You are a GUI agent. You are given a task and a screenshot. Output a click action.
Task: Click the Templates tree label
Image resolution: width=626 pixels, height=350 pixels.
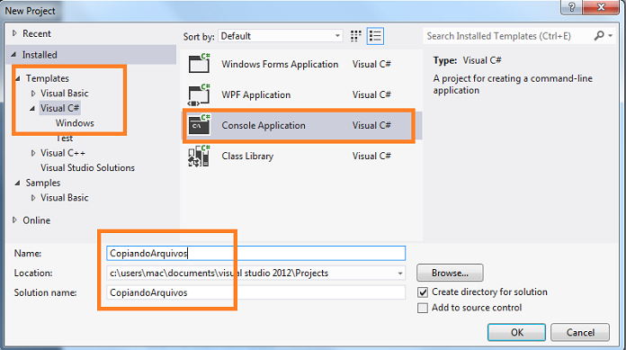(47, 78)
